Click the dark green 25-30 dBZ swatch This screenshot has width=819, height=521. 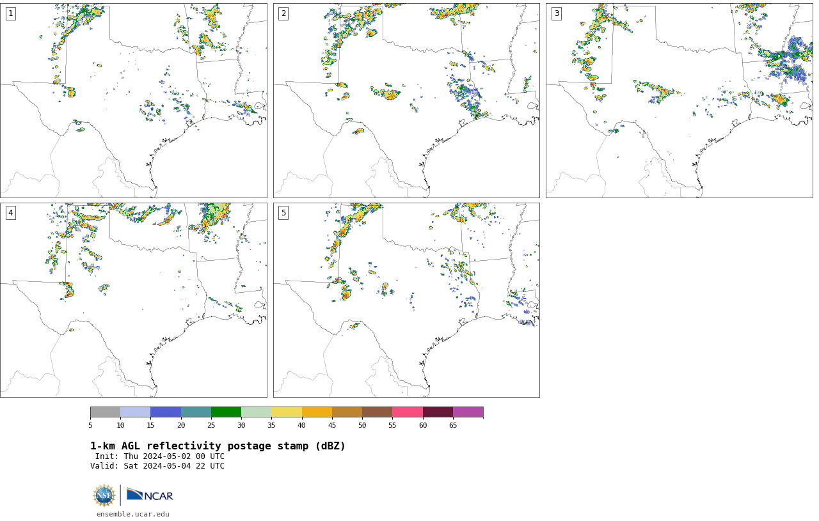226,412
